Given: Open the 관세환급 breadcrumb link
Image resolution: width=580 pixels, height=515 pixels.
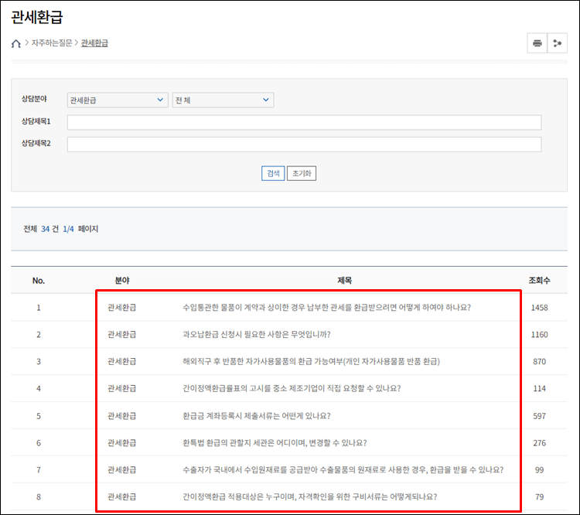Looking at the screenshot, I should [94, 43].
